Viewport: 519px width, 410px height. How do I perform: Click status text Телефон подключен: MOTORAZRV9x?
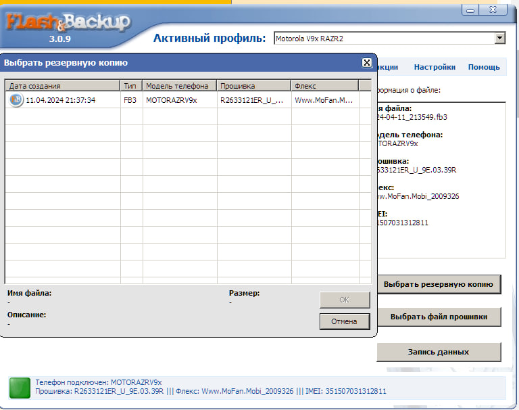coord(98,382)
